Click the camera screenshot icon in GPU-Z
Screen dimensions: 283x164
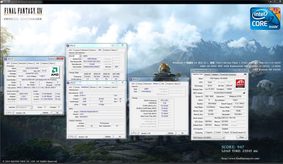pos(245,74)
